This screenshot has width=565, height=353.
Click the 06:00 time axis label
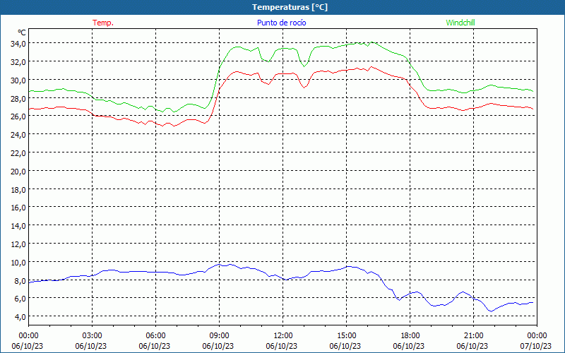155,336
